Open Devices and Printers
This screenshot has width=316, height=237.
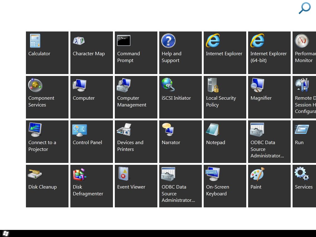[136, 142]
